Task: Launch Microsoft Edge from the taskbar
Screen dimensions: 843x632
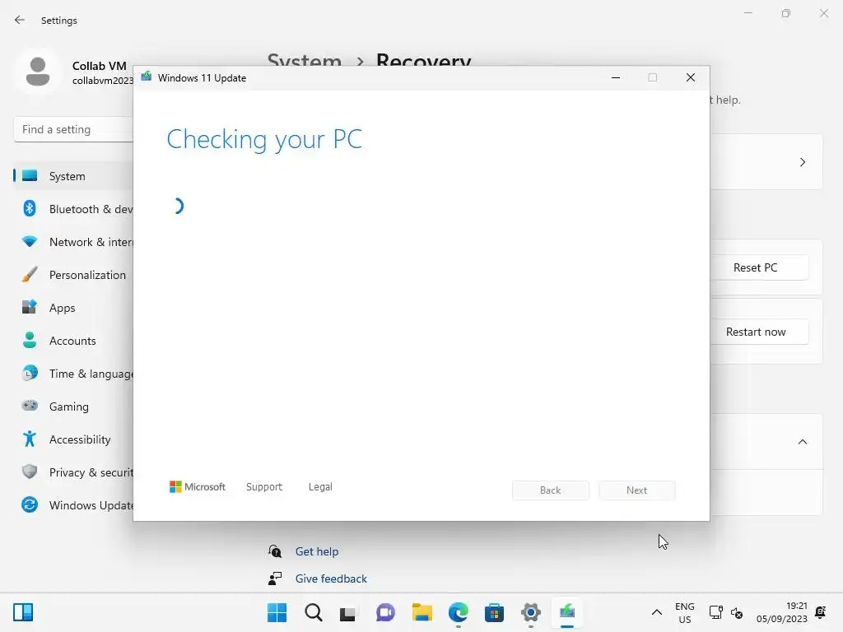Action: [458, 612]
